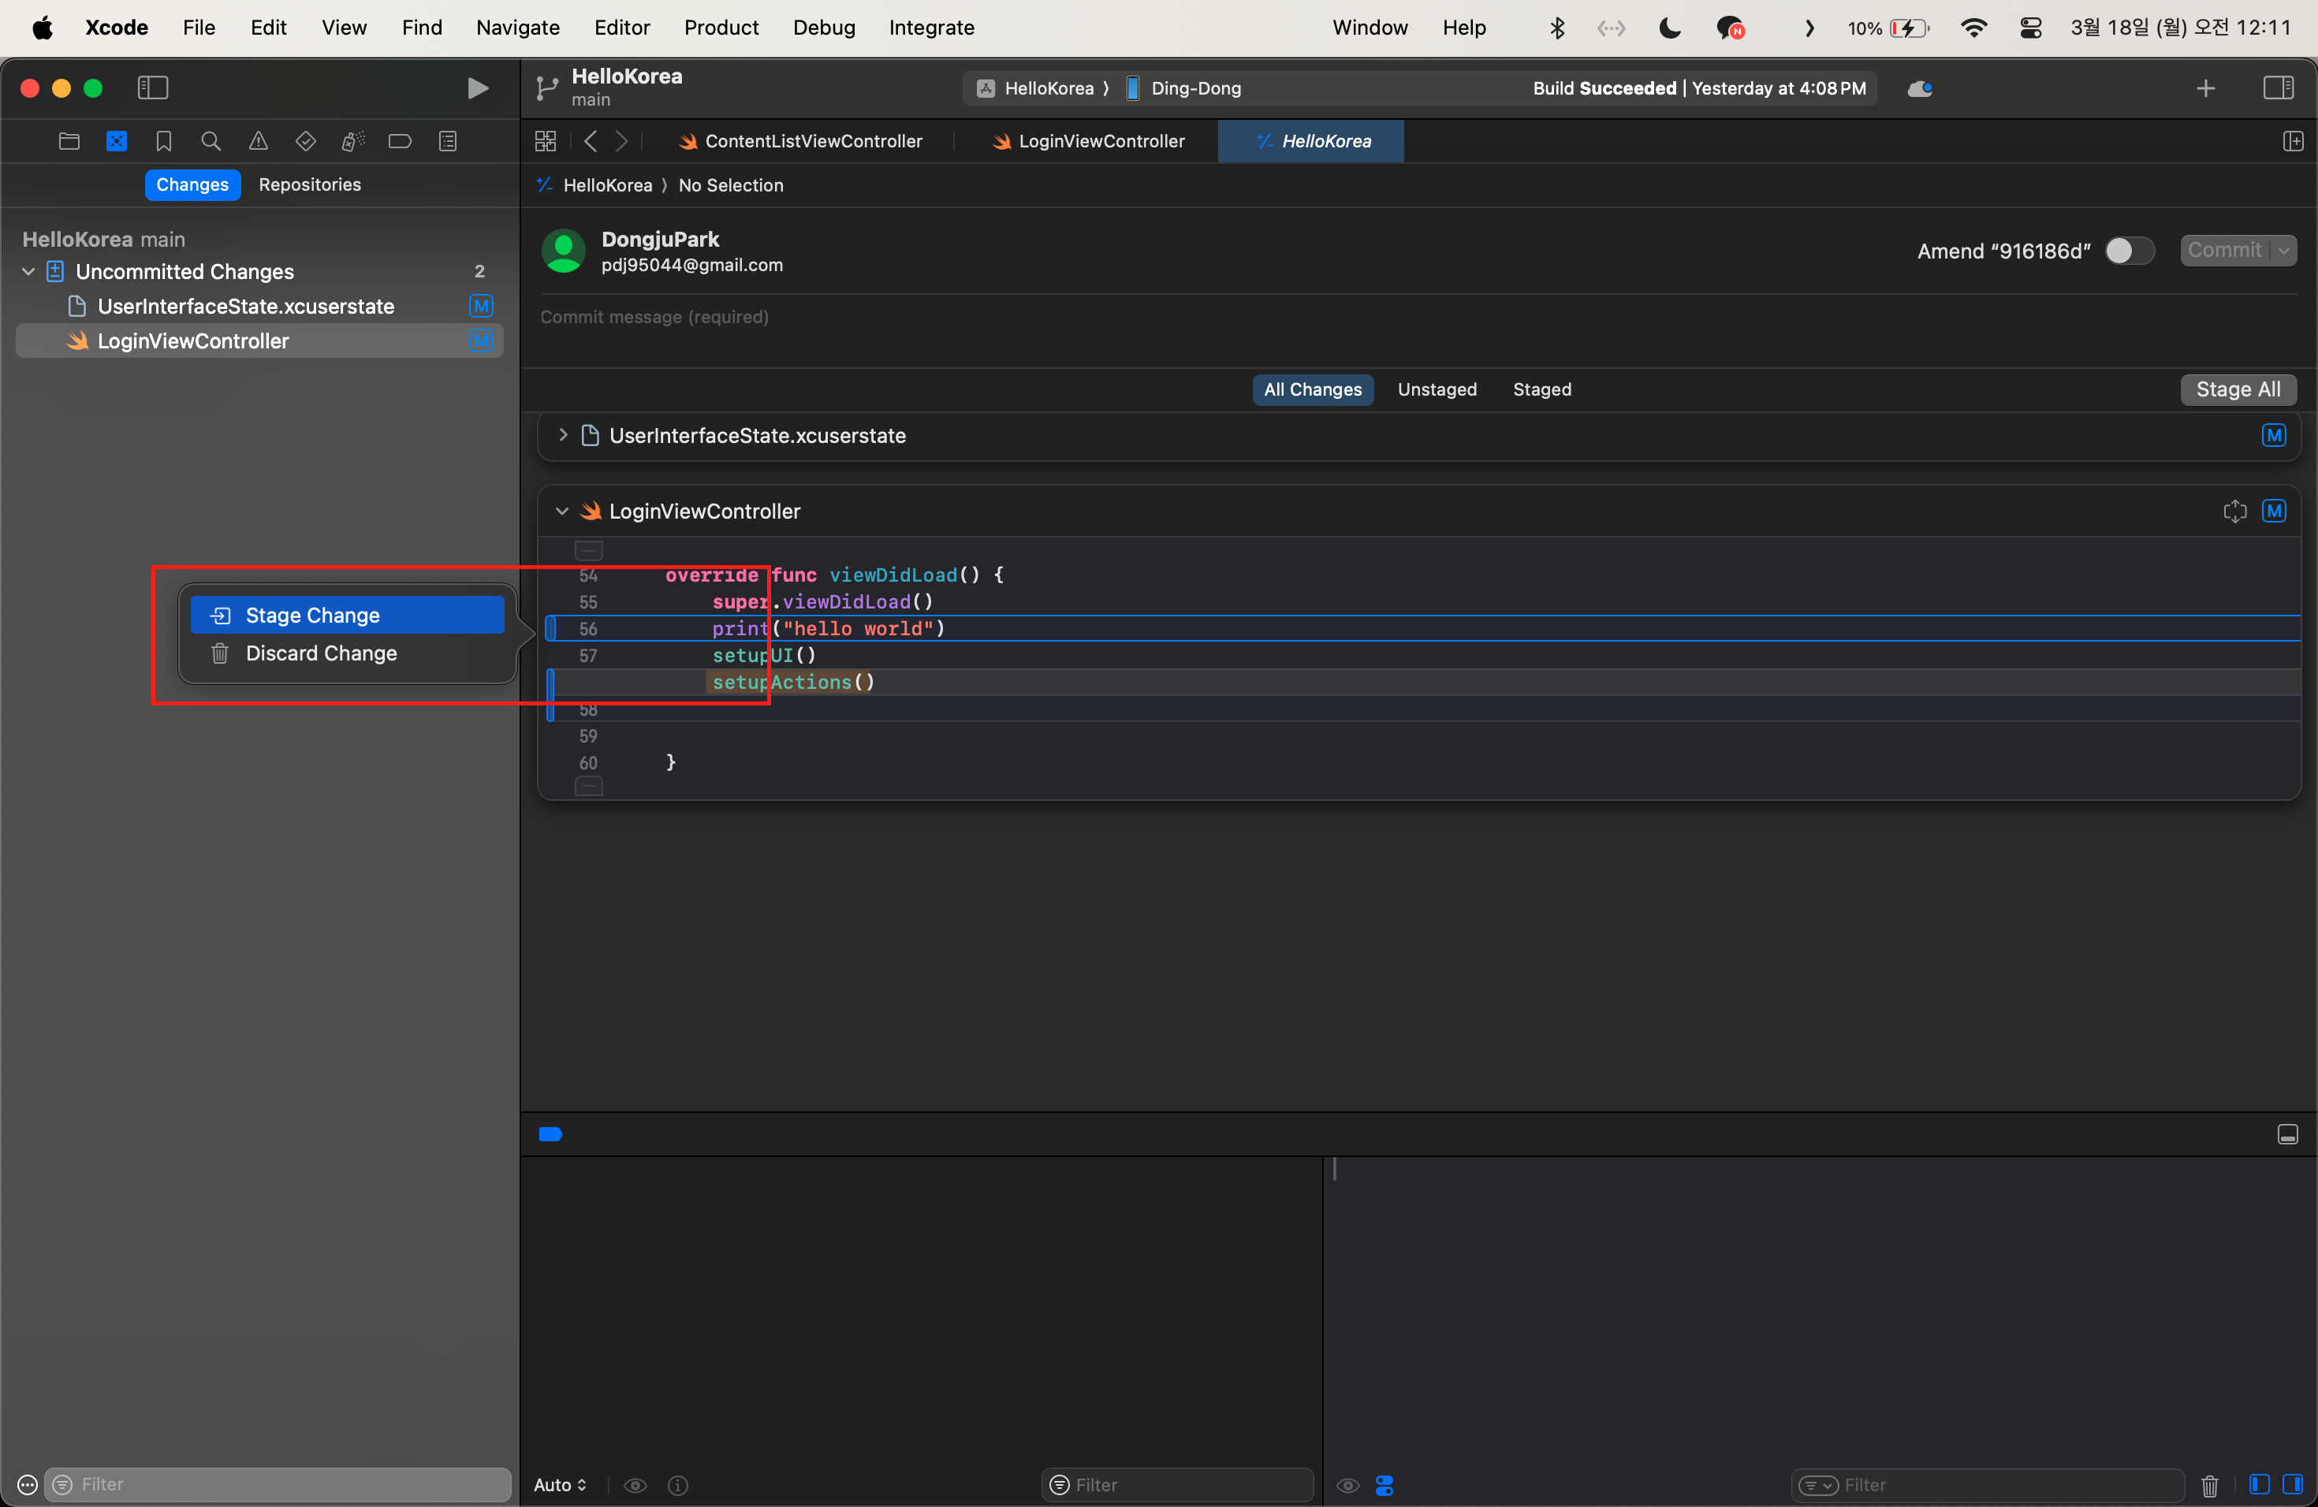This screenshot has width=2318, height=1507.
Task: Collapse the Uncommitted Changes group
Action: [28, 272]
